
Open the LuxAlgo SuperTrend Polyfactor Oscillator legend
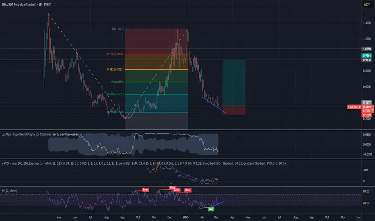[x=42, y=135]
